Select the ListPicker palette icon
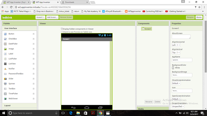 5,59
